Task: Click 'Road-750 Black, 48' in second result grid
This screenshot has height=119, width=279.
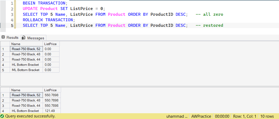Action: pos(26,100)
